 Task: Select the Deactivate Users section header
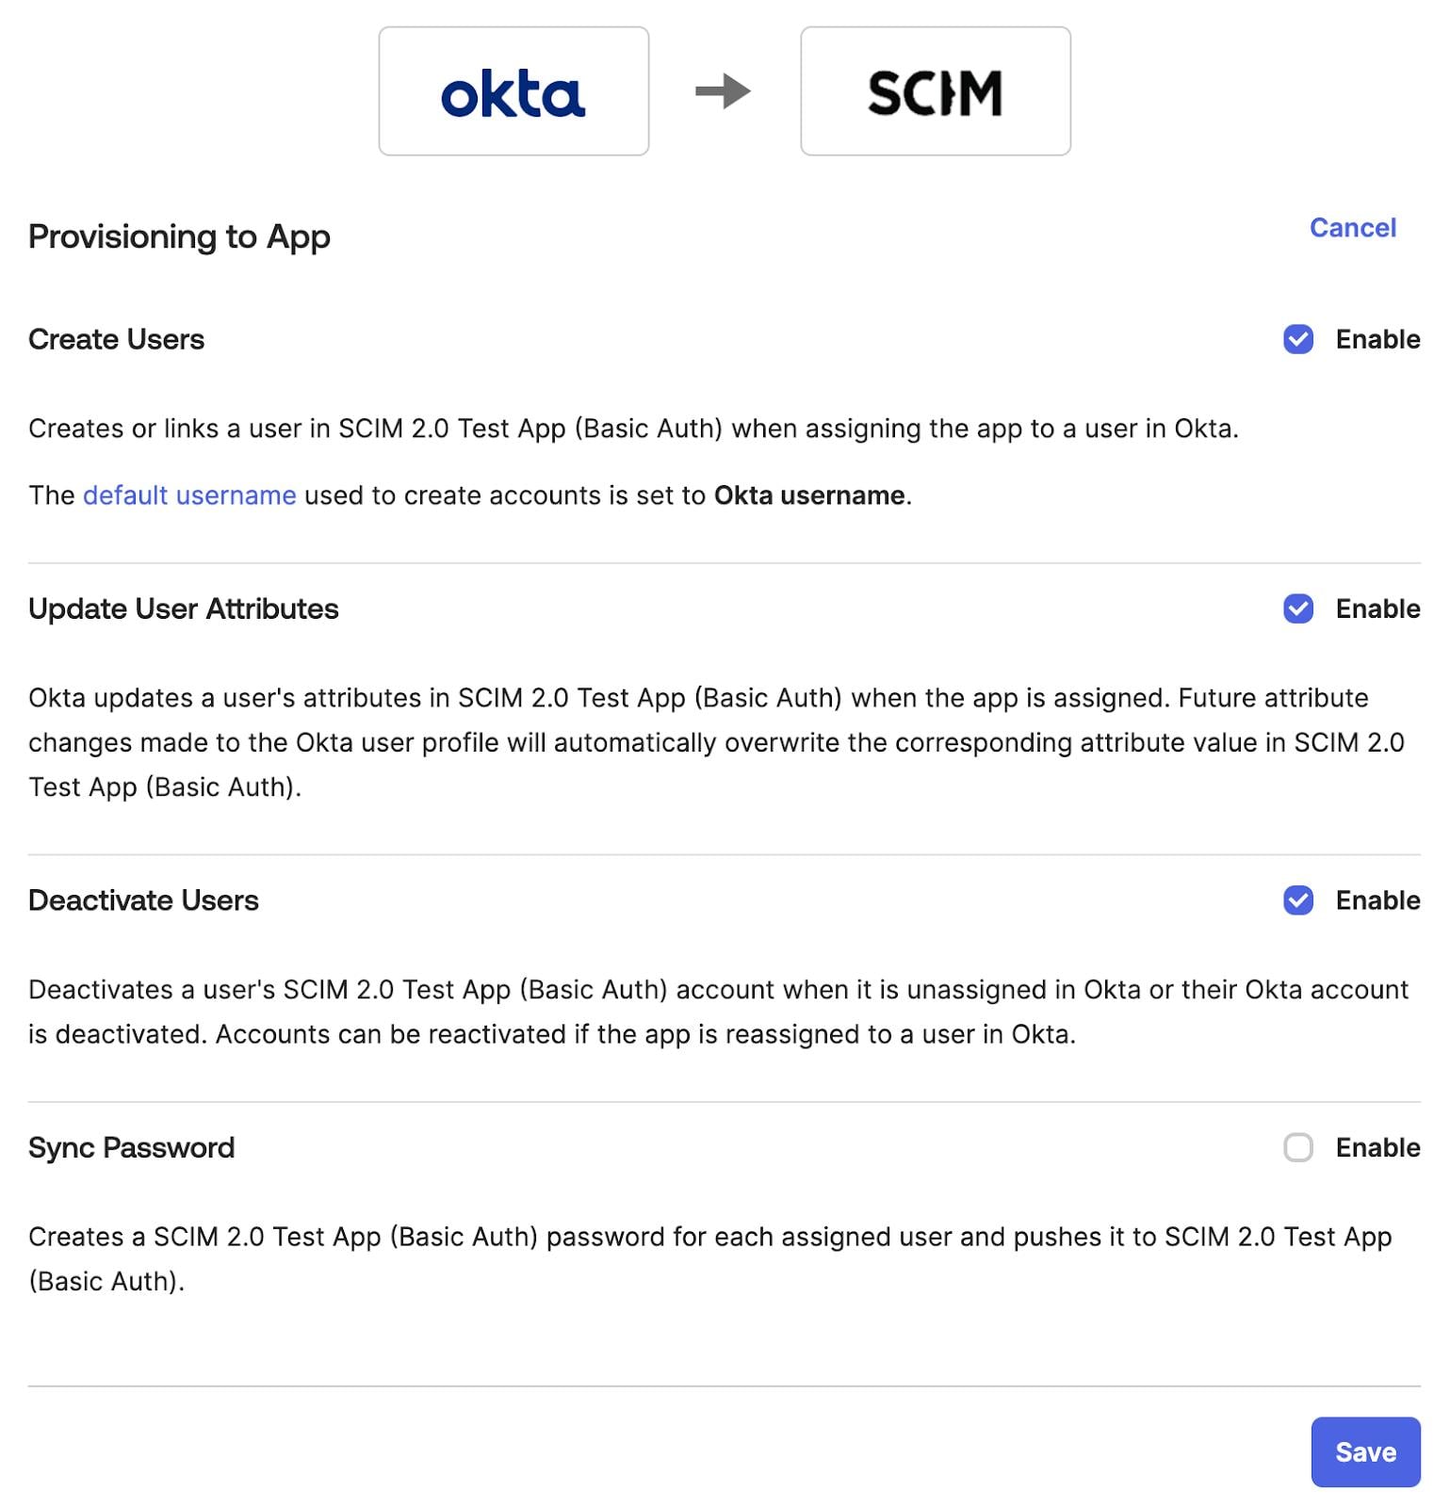[x=143, y=900]
